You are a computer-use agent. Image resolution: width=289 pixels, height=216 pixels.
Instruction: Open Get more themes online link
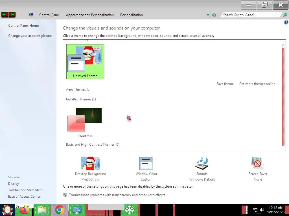point(257,84)
